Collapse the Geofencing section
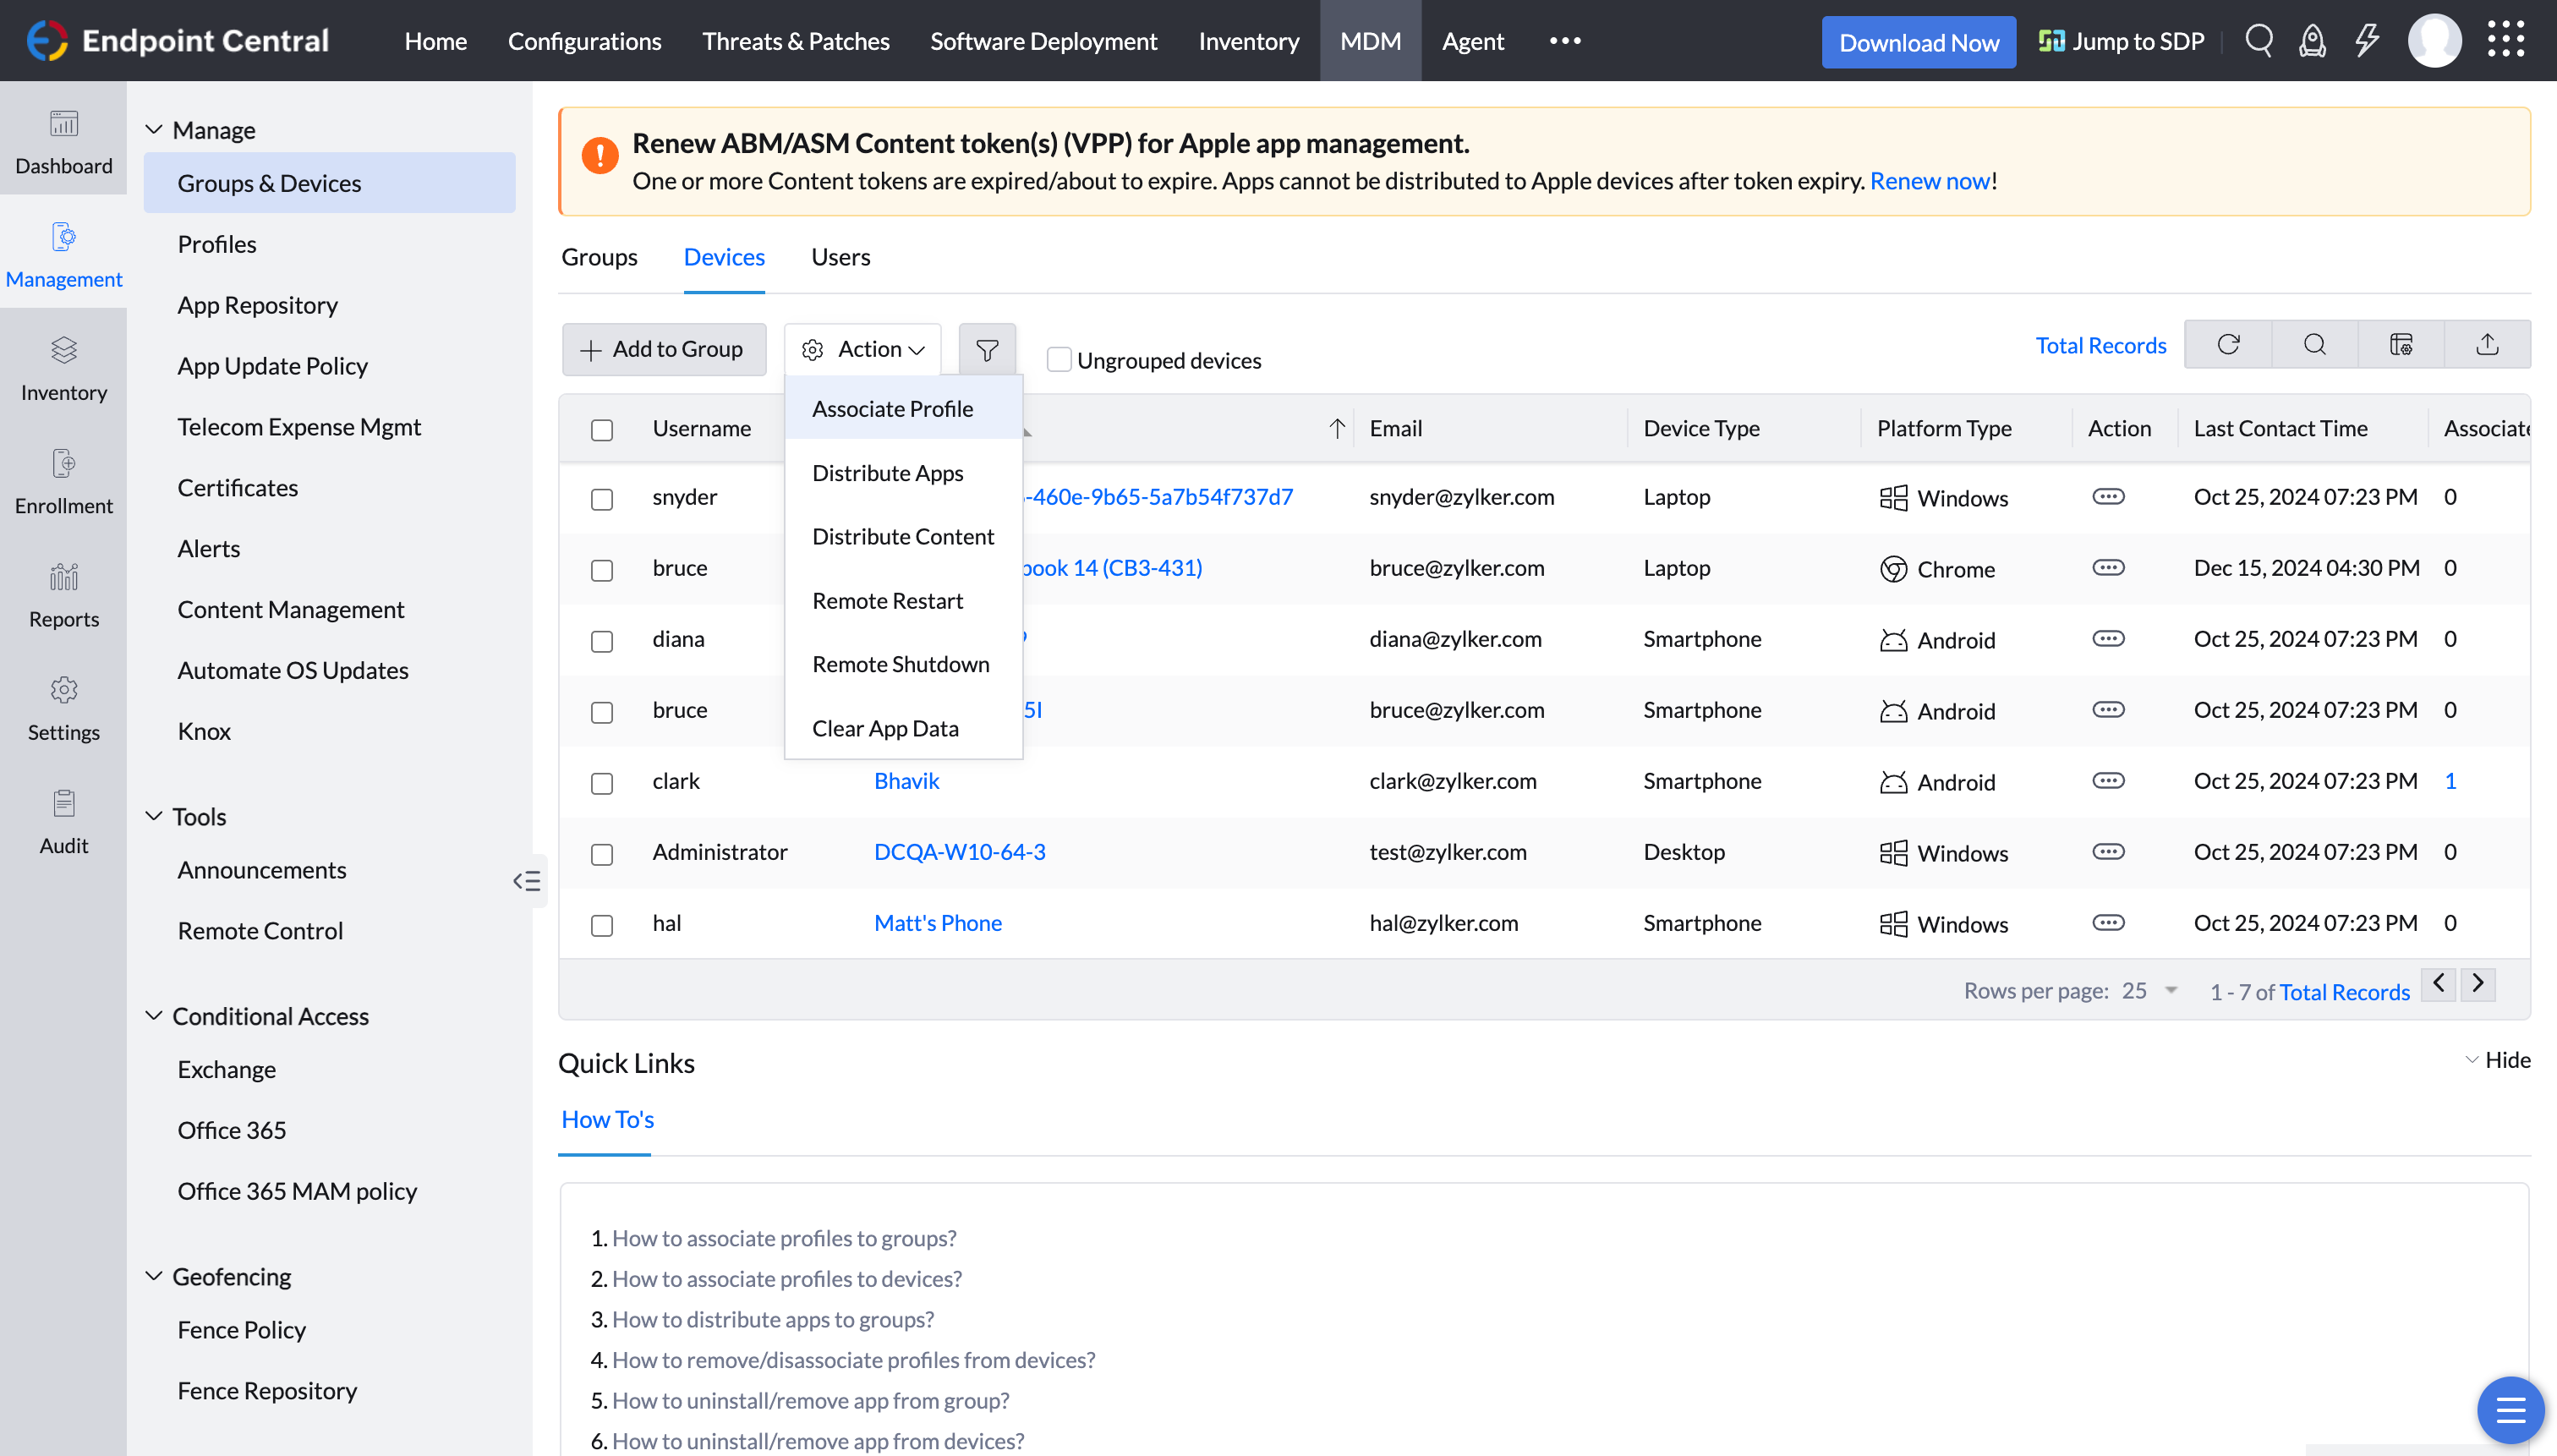The height and width of the screenshot is (1456, 2557). (154, 1276)
